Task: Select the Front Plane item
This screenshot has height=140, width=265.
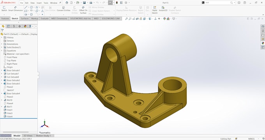Action: pyautogui.click(x=10, y=57)
